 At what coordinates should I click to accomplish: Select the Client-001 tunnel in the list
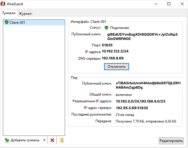(x=34, y=22)
